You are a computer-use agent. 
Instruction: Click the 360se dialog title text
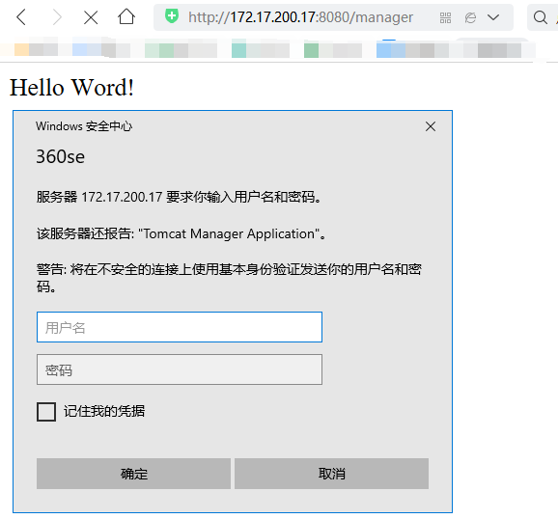pos(61,156)
